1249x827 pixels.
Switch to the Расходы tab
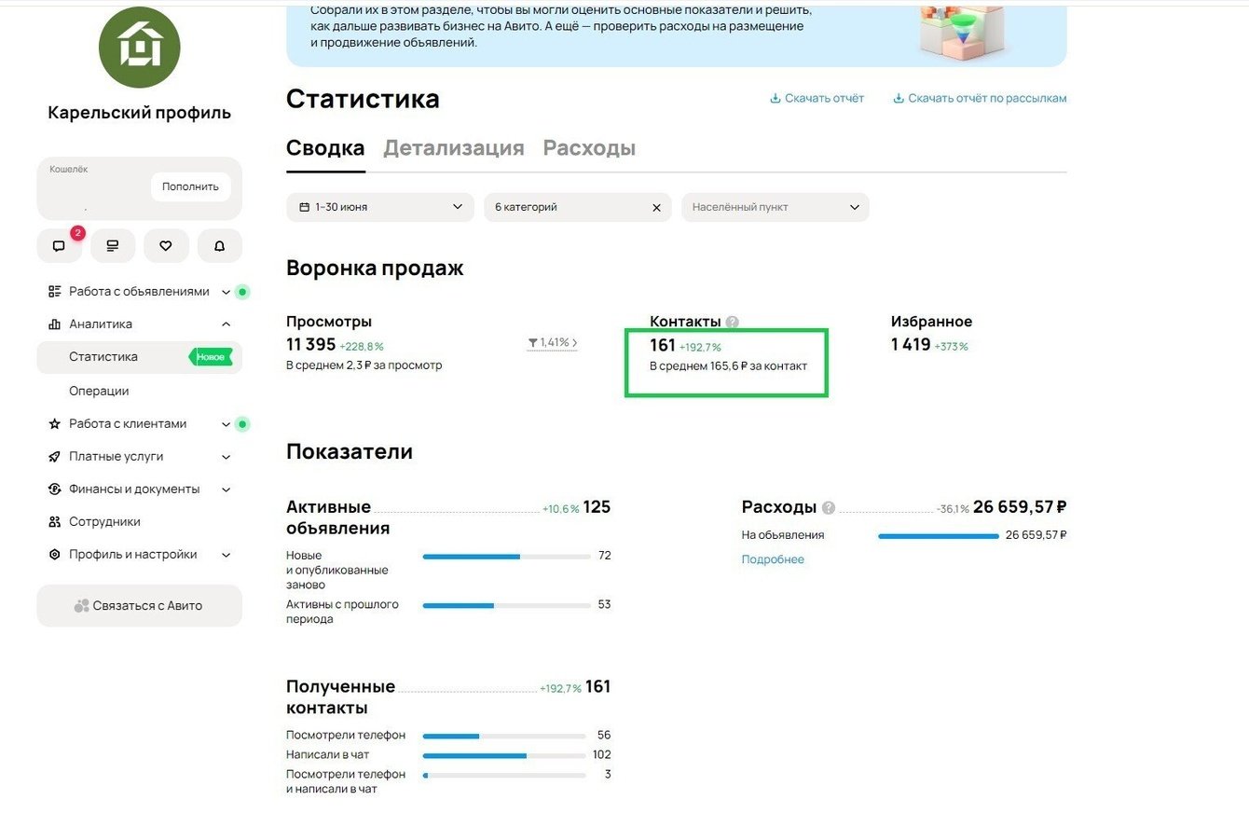589,148
